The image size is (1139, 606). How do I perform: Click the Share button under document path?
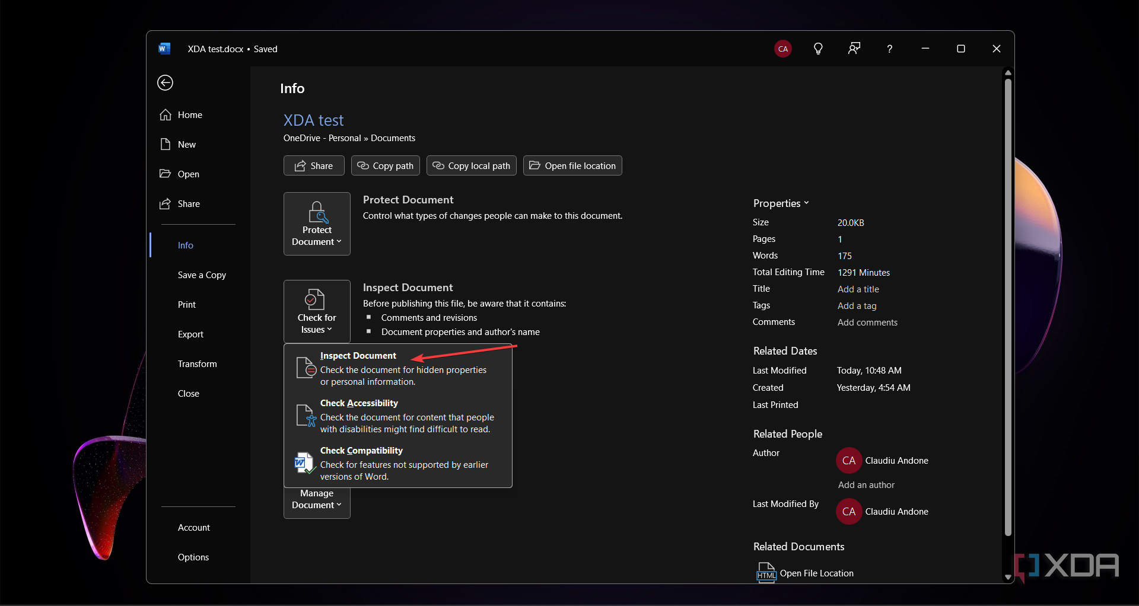pyautogui.click(x=314, y=165)
